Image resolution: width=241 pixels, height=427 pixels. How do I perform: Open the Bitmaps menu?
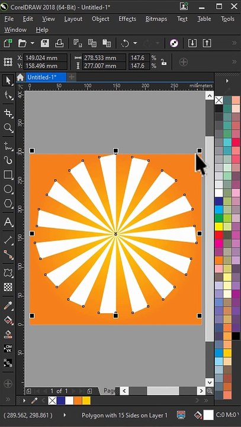point(156,19)
